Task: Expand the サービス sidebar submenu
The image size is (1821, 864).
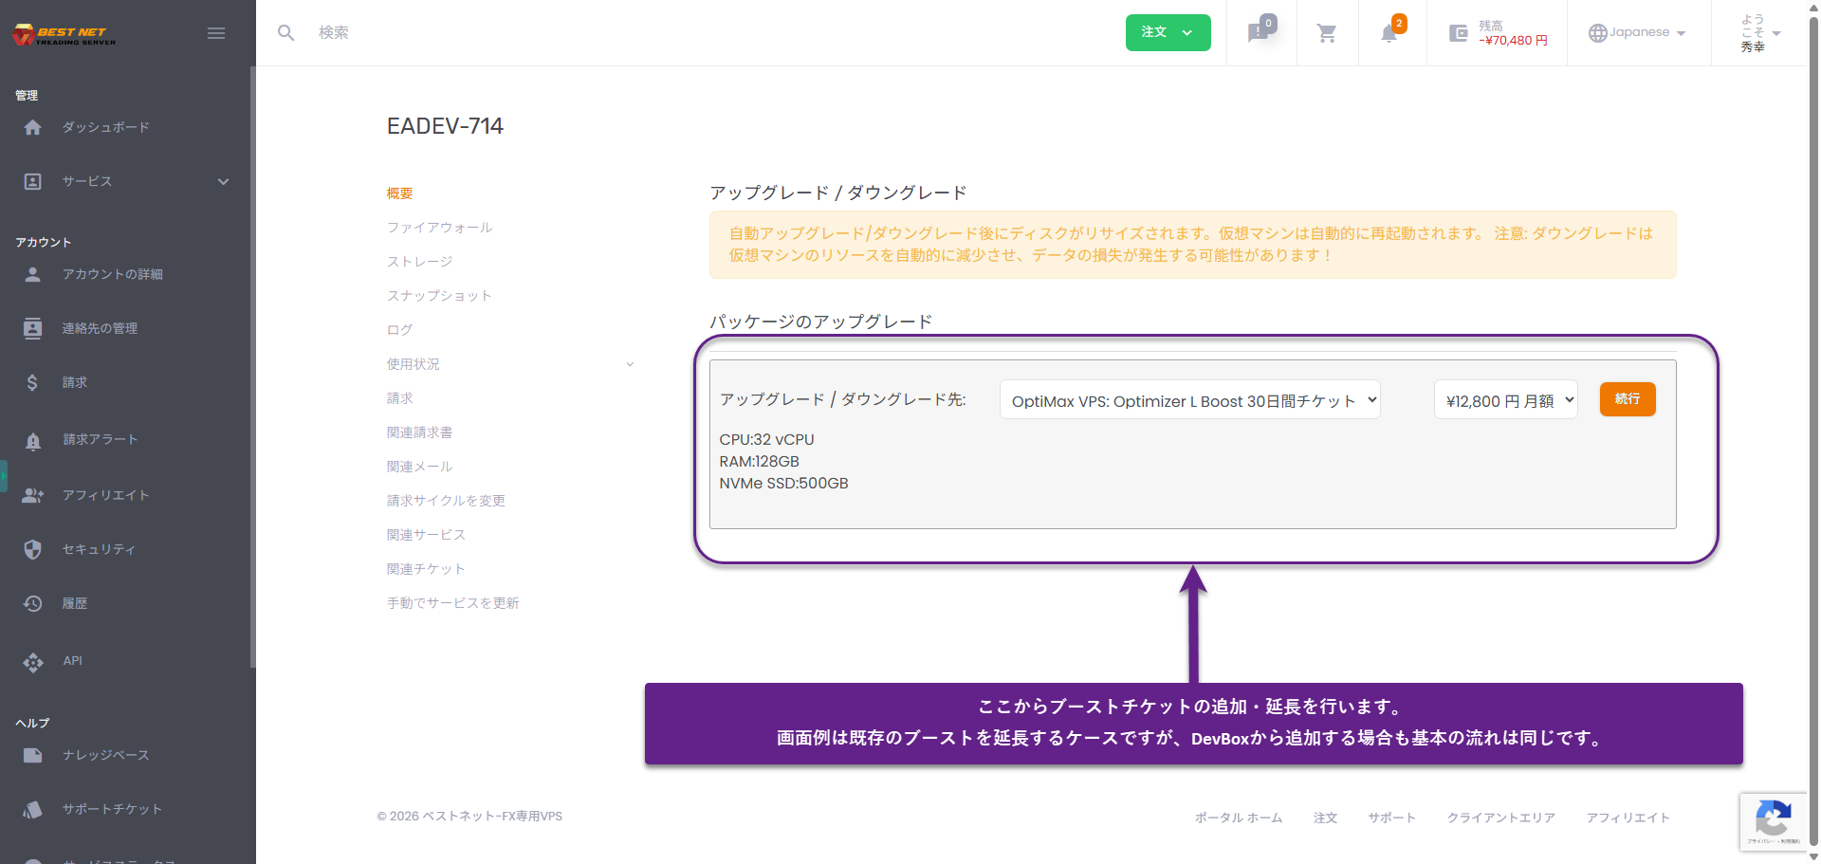Action: point(223,181)
